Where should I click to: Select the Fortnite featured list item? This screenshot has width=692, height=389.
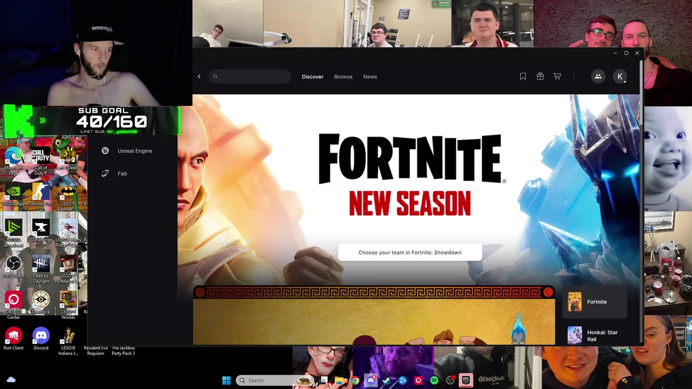click(x=595, y=302)
